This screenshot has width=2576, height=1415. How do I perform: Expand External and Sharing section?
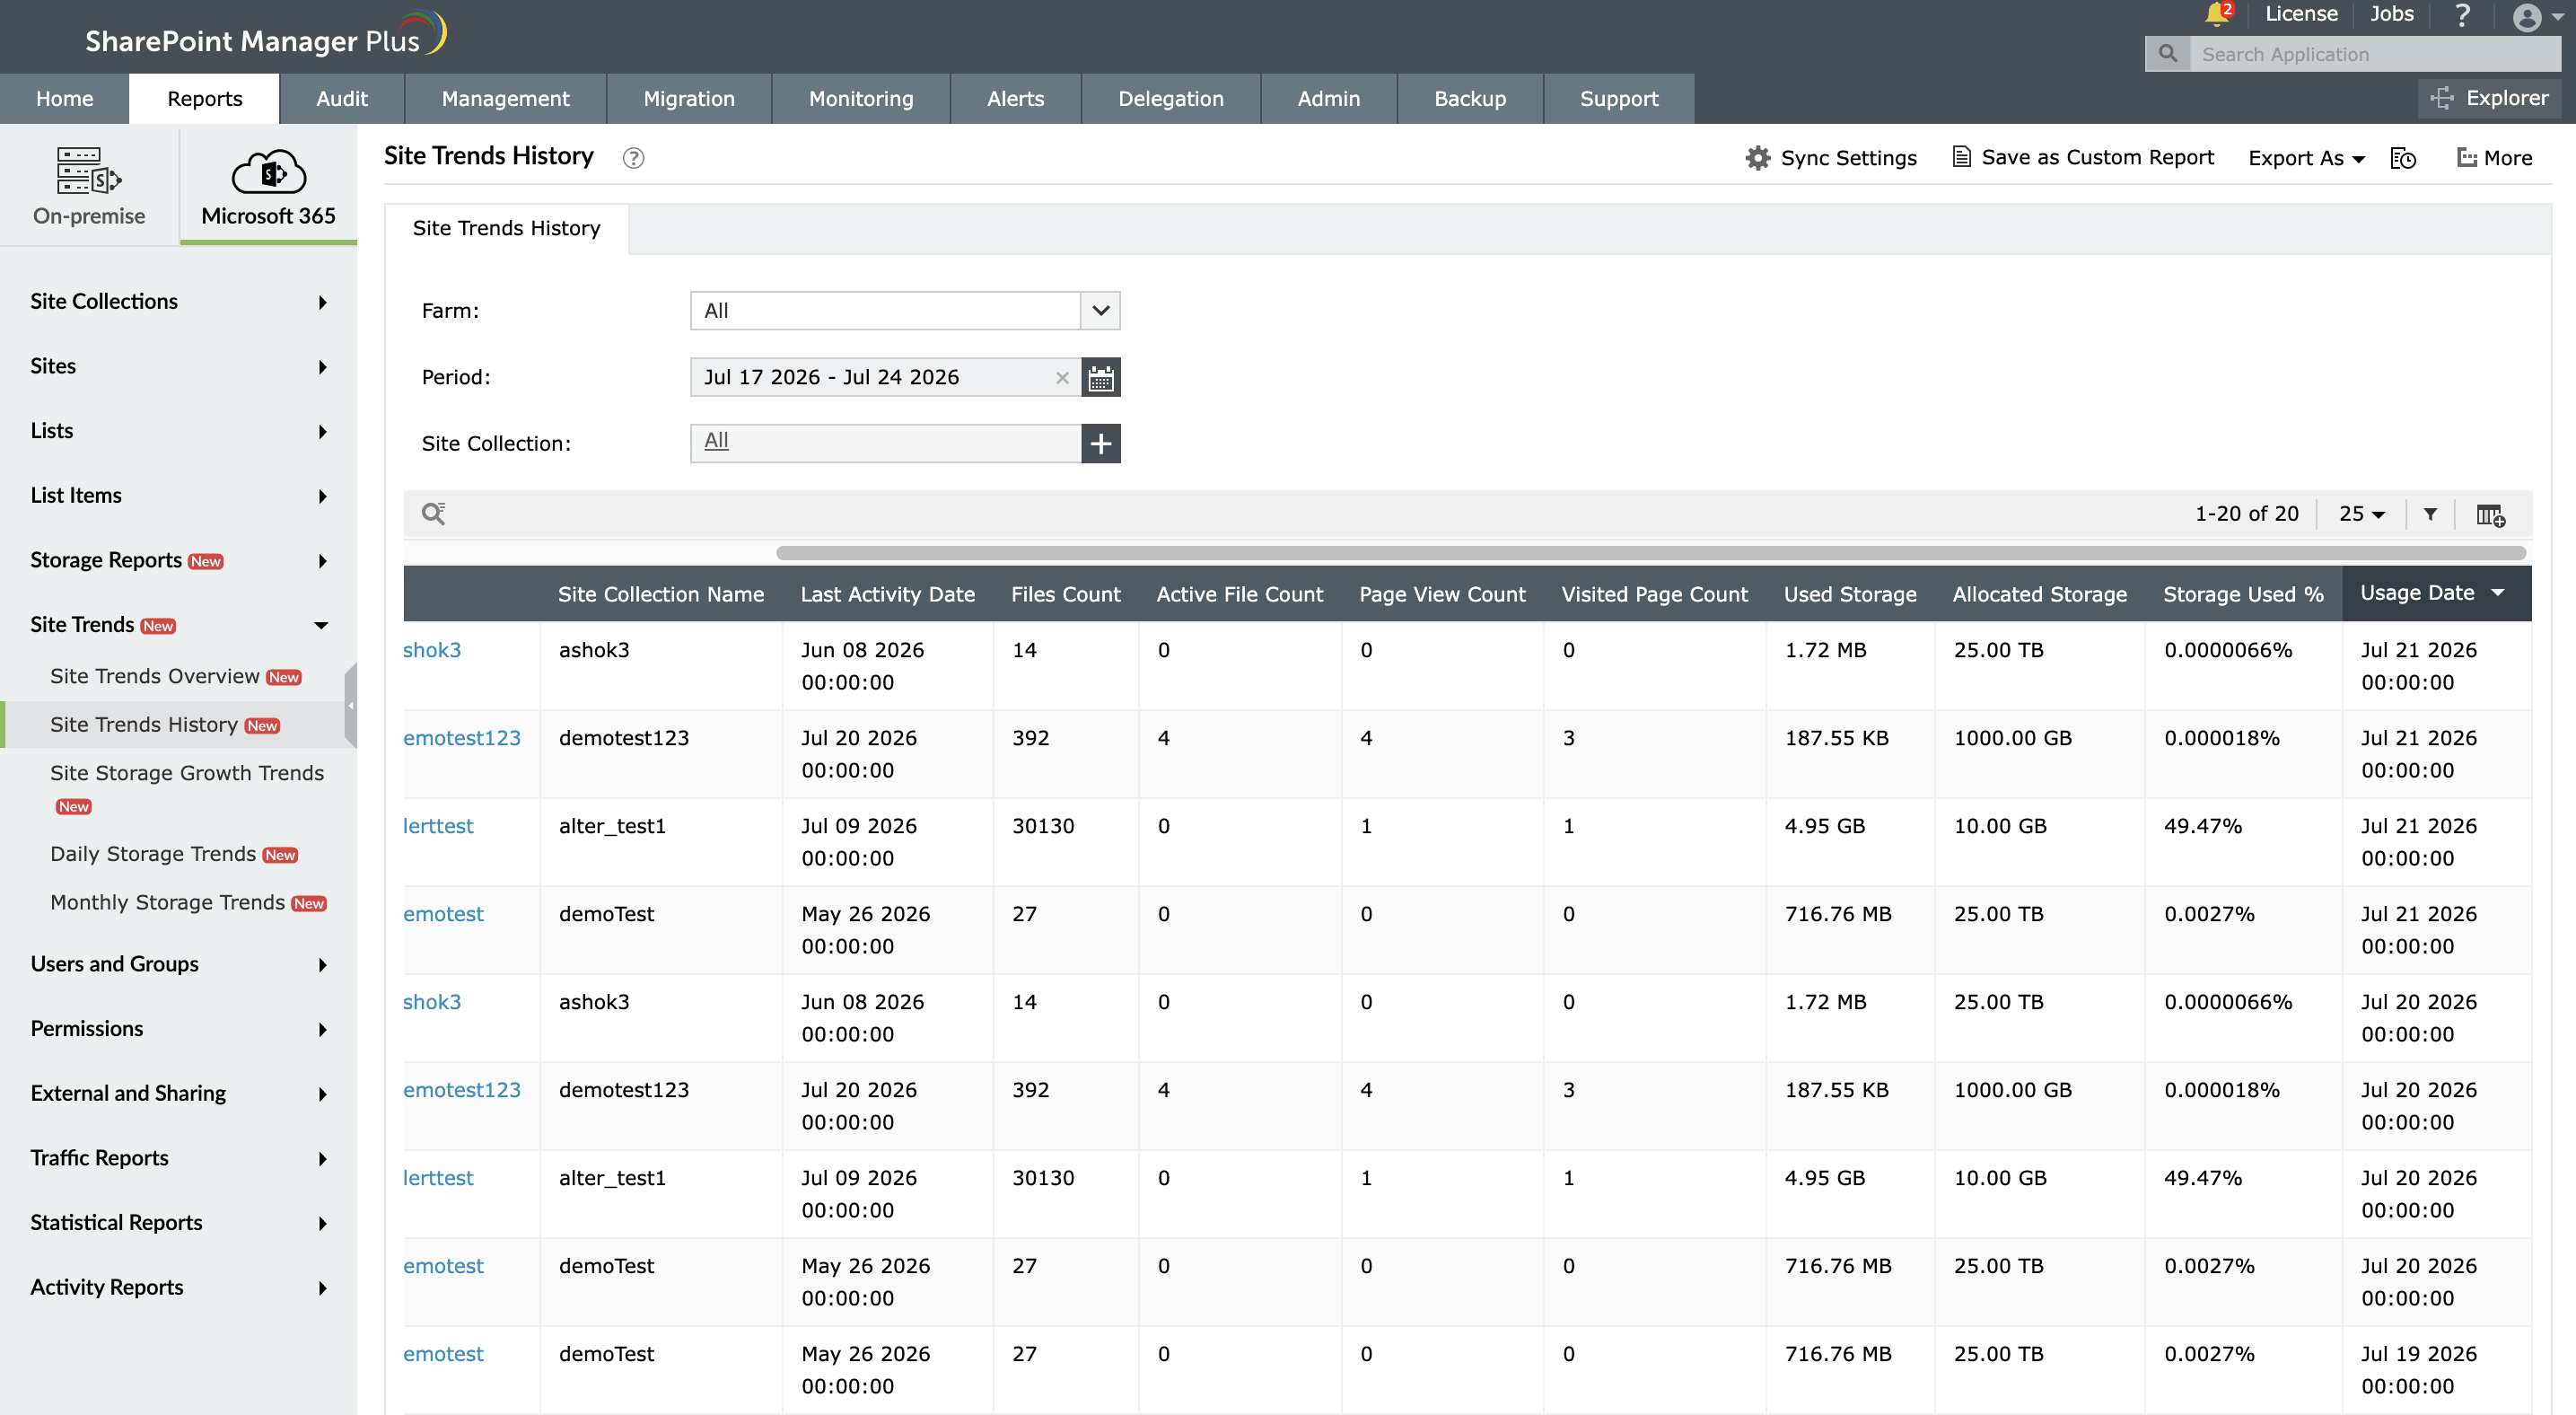pyautogui.click(x=178, y=1093)
